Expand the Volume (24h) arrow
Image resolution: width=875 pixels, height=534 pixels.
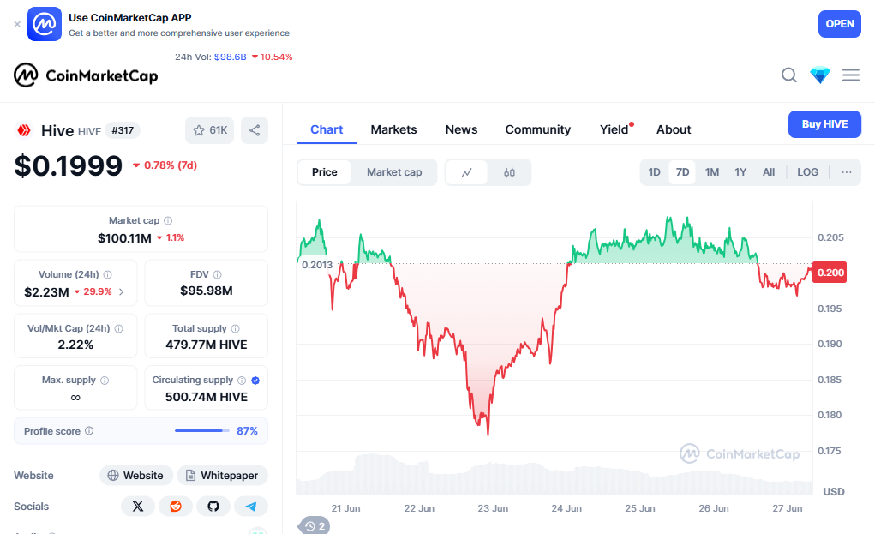coord(121,292)
